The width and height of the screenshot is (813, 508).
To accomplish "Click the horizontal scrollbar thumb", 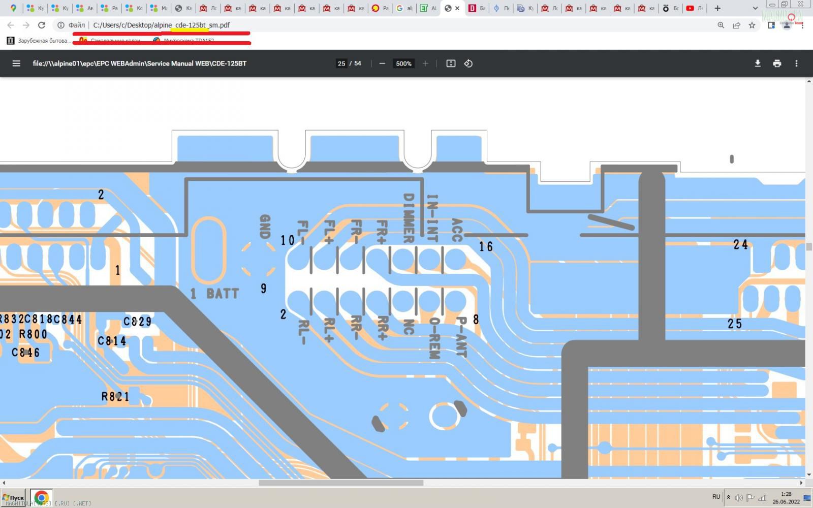I will [340, 483].
